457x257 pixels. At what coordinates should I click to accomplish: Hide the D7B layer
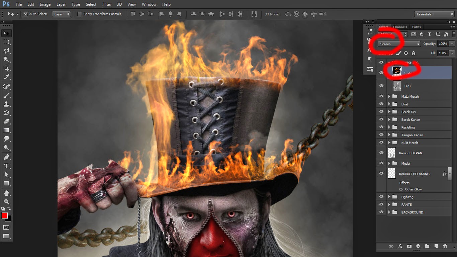pyautogui.click(x=381, y=86)
